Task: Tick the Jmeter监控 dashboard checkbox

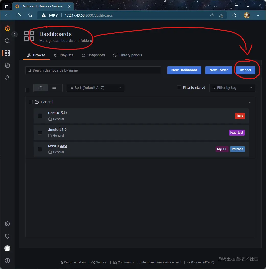Action: [40, 133]
